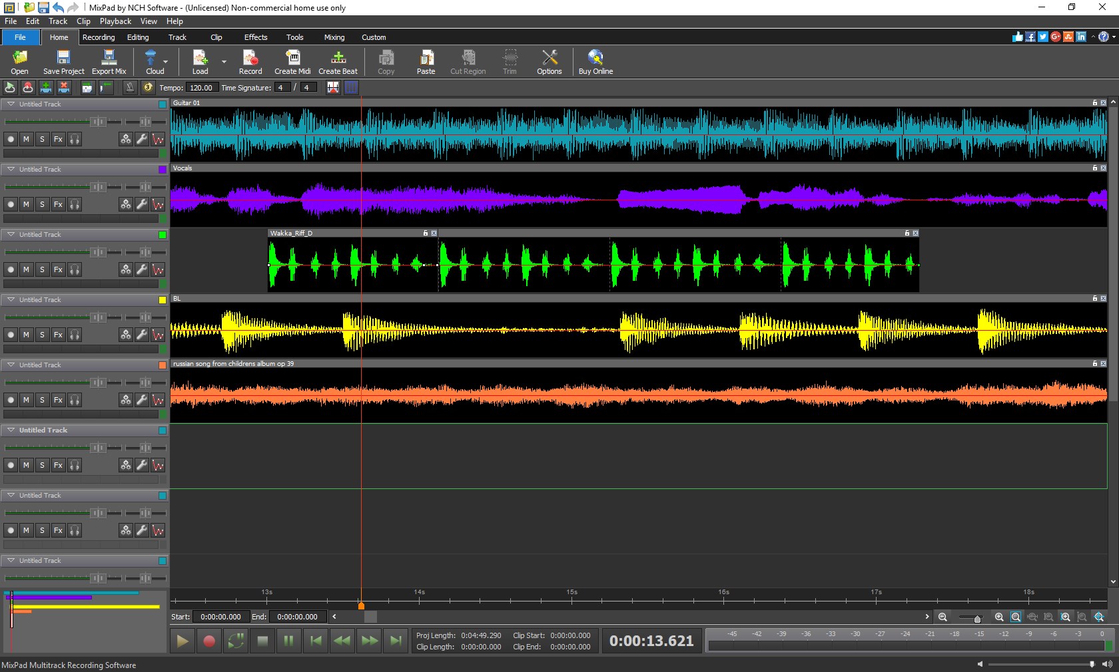Click the Create Midi icon

[292, 62]
